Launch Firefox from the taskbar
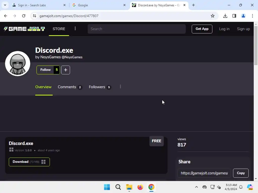 coord(140,187)
